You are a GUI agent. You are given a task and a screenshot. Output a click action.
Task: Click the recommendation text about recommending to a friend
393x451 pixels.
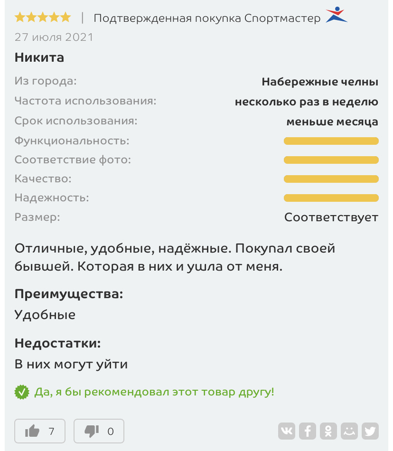pos(154,392)
